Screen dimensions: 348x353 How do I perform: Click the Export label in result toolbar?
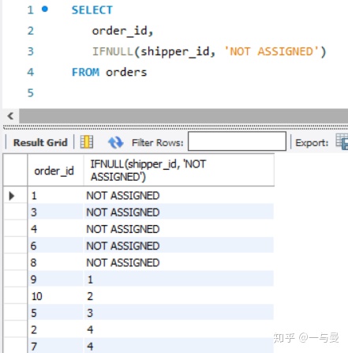coord(312,143)
